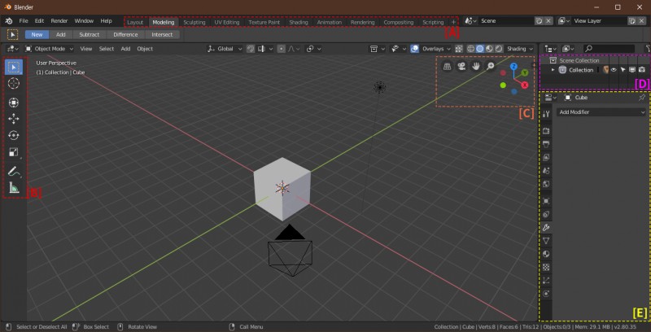Open the World properties tab
The height and width of the screenshot is (332, 651).
click(x=546, y=184)
